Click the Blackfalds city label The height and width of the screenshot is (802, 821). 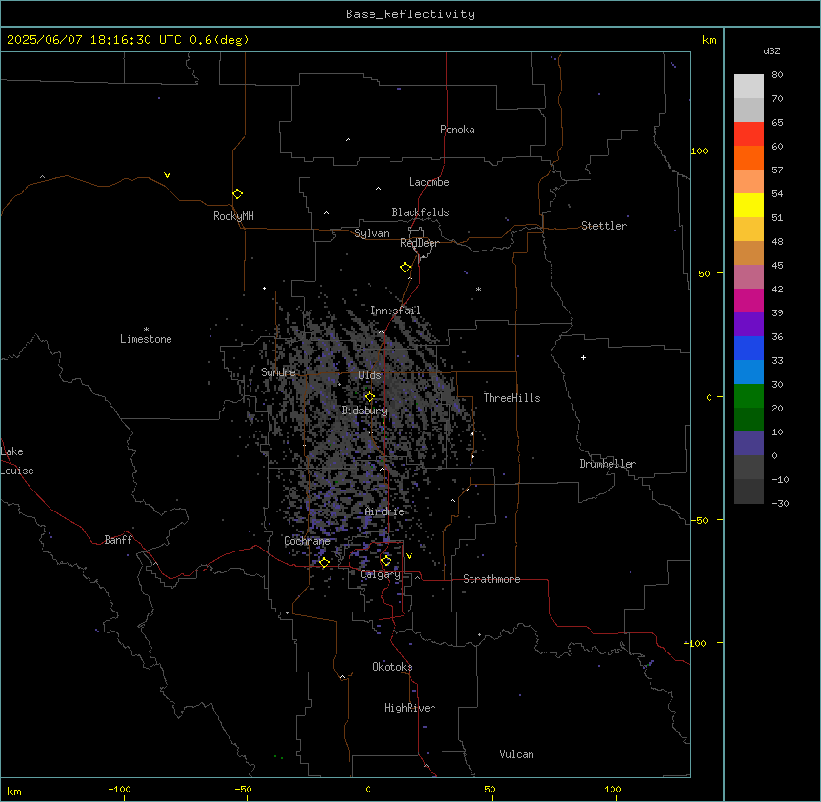(420, 212)
